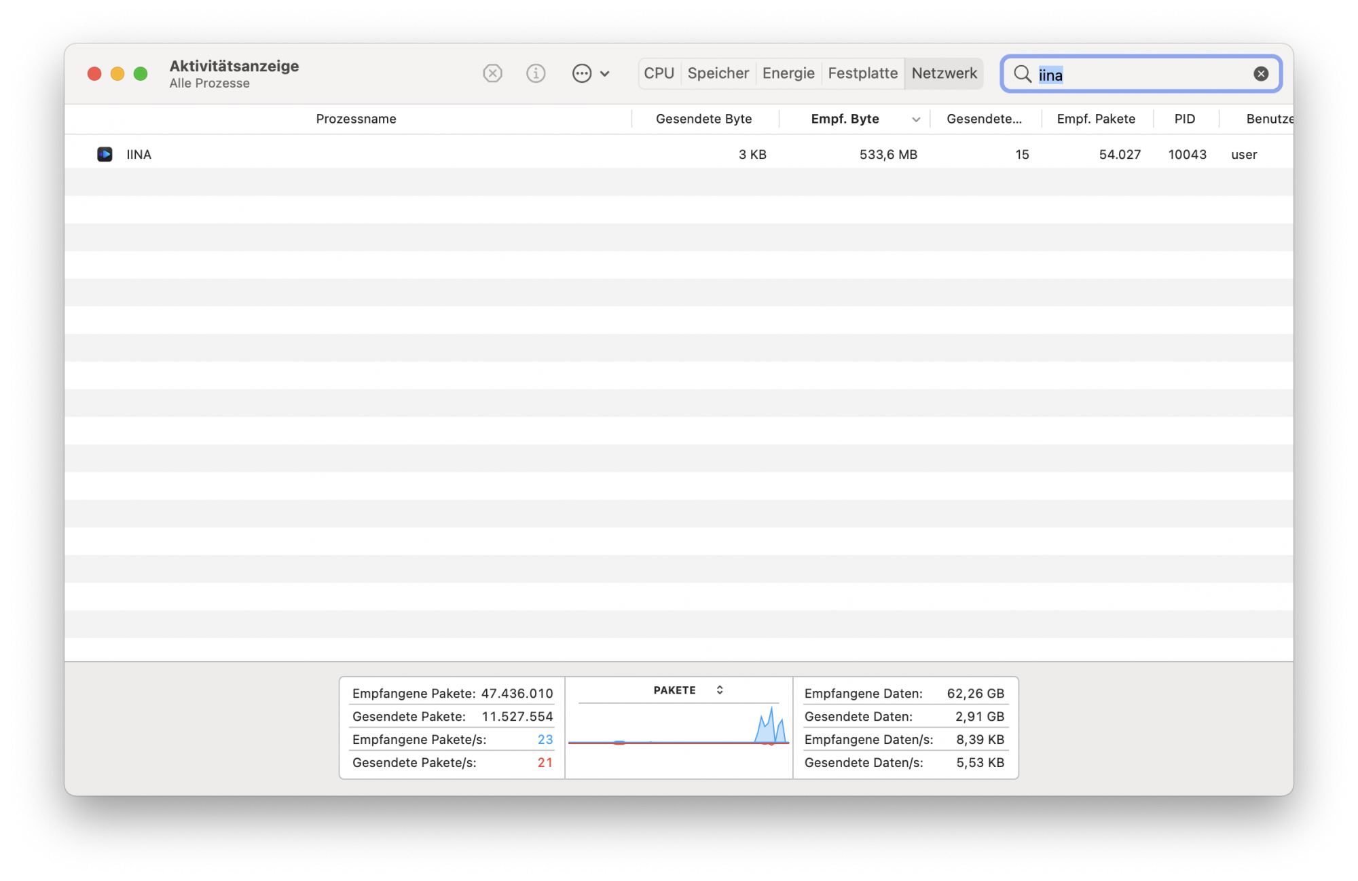Sort by Gesendete Byte column header
This screenshot has height=881, width=1358.
[x=703, y=119]
